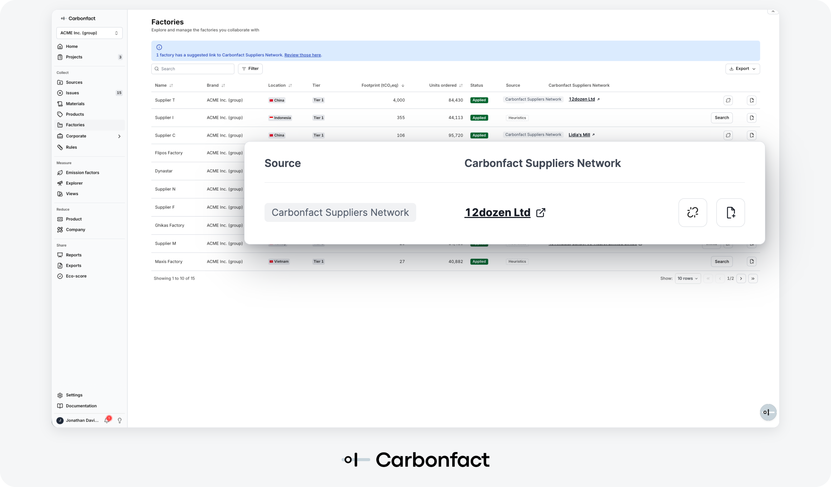Open notifications with the bell icon
The image size is (831, 487).
coord(107,420)
